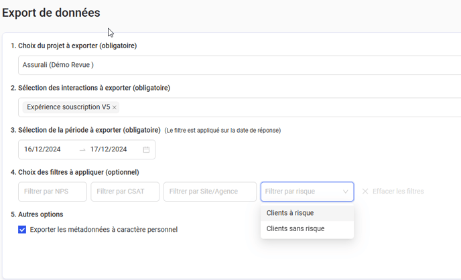Expand the Filtrer par NPS dropdown
The height and width of the screenshot is (280, 461).
[53, 192]
